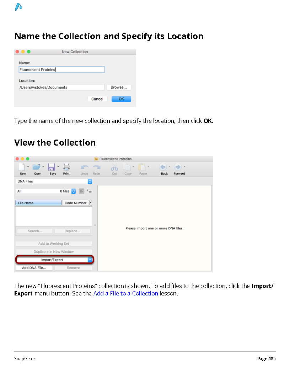The height and width of the screenshot is (375, 290).
Task: Click the Undo arrow icon
Action: (x=85, y=167)
